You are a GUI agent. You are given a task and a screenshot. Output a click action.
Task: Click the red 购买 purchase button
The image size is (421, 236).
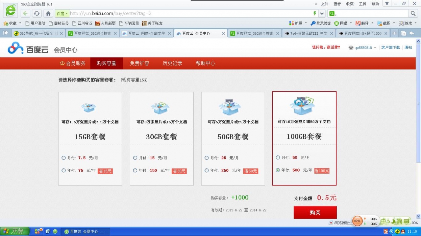pyautogui.click(x=315, y=212)
